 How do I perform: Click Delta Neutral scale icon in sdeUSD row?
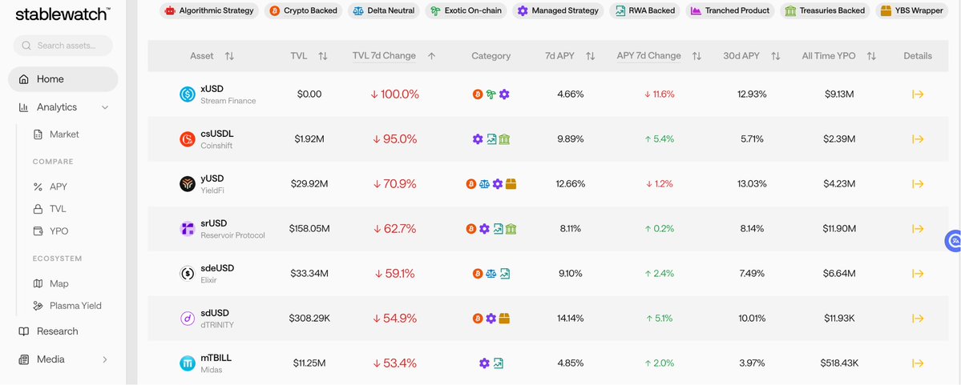click(491, 274)
